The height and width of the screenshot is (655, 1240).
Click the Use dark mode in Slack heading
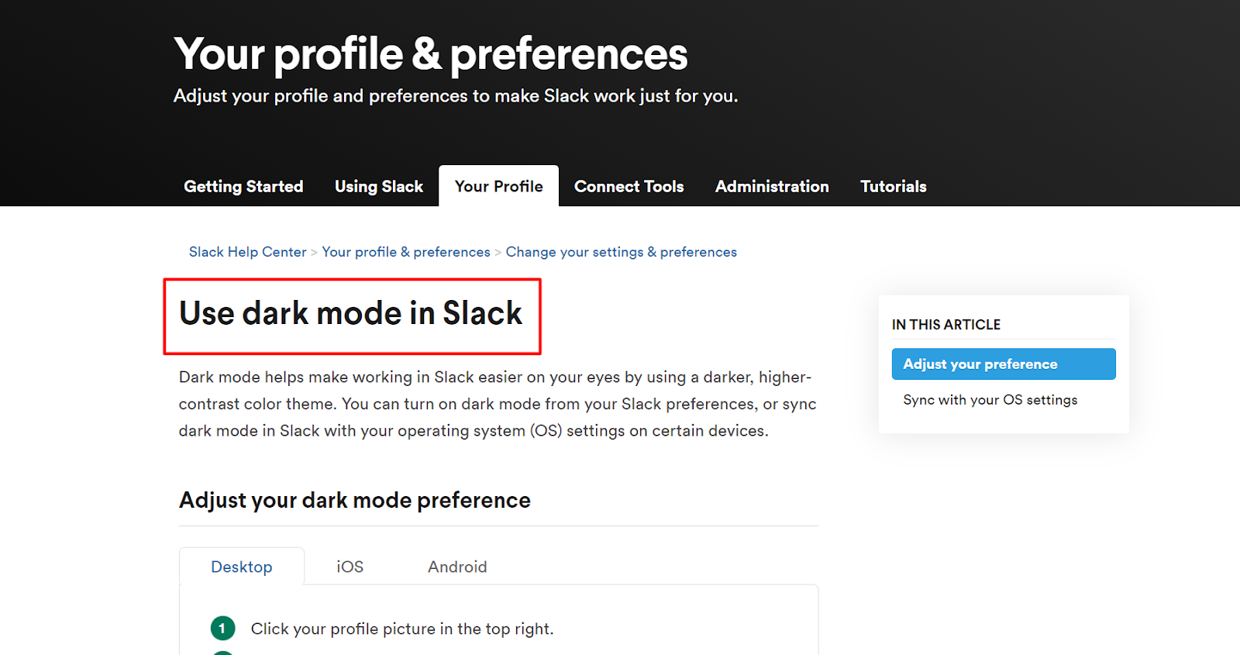coord(351,314)
